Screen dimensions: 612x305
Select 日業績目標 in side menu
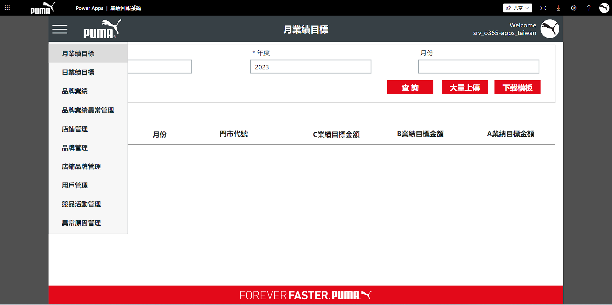tap(88, 72)
